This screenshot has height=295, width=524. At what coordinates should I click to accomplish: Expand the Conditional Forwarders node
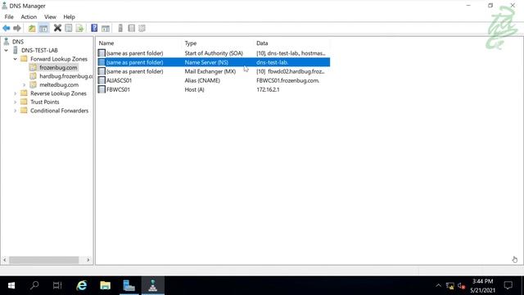click(x=15, y=111)
